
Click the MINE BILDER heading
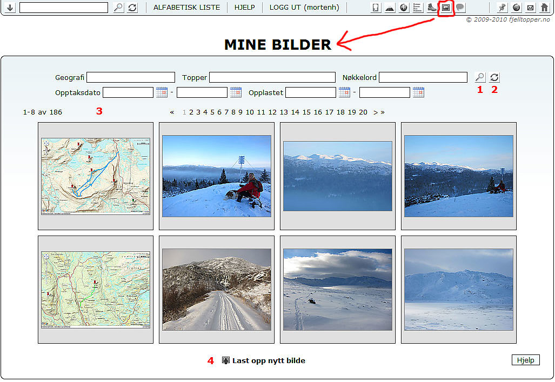[278, 45]
